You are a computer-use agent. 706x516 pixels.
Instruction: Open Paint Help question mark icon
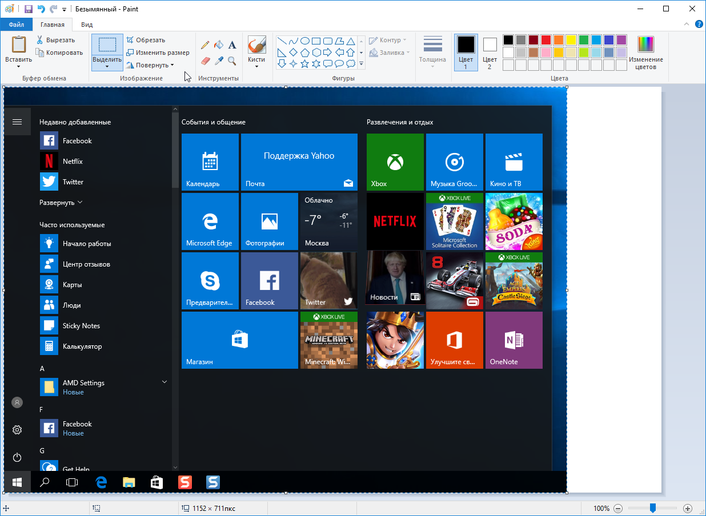coord(699,25)
